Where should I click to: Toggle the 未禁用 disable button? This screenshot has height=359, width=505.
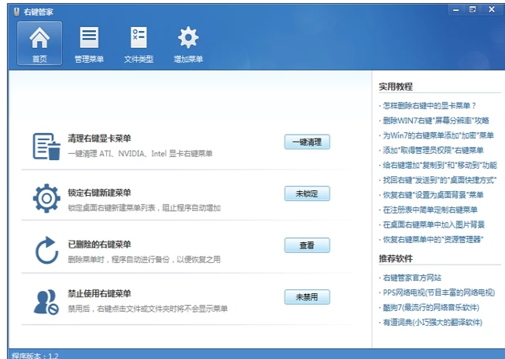(x=307, y=297)
